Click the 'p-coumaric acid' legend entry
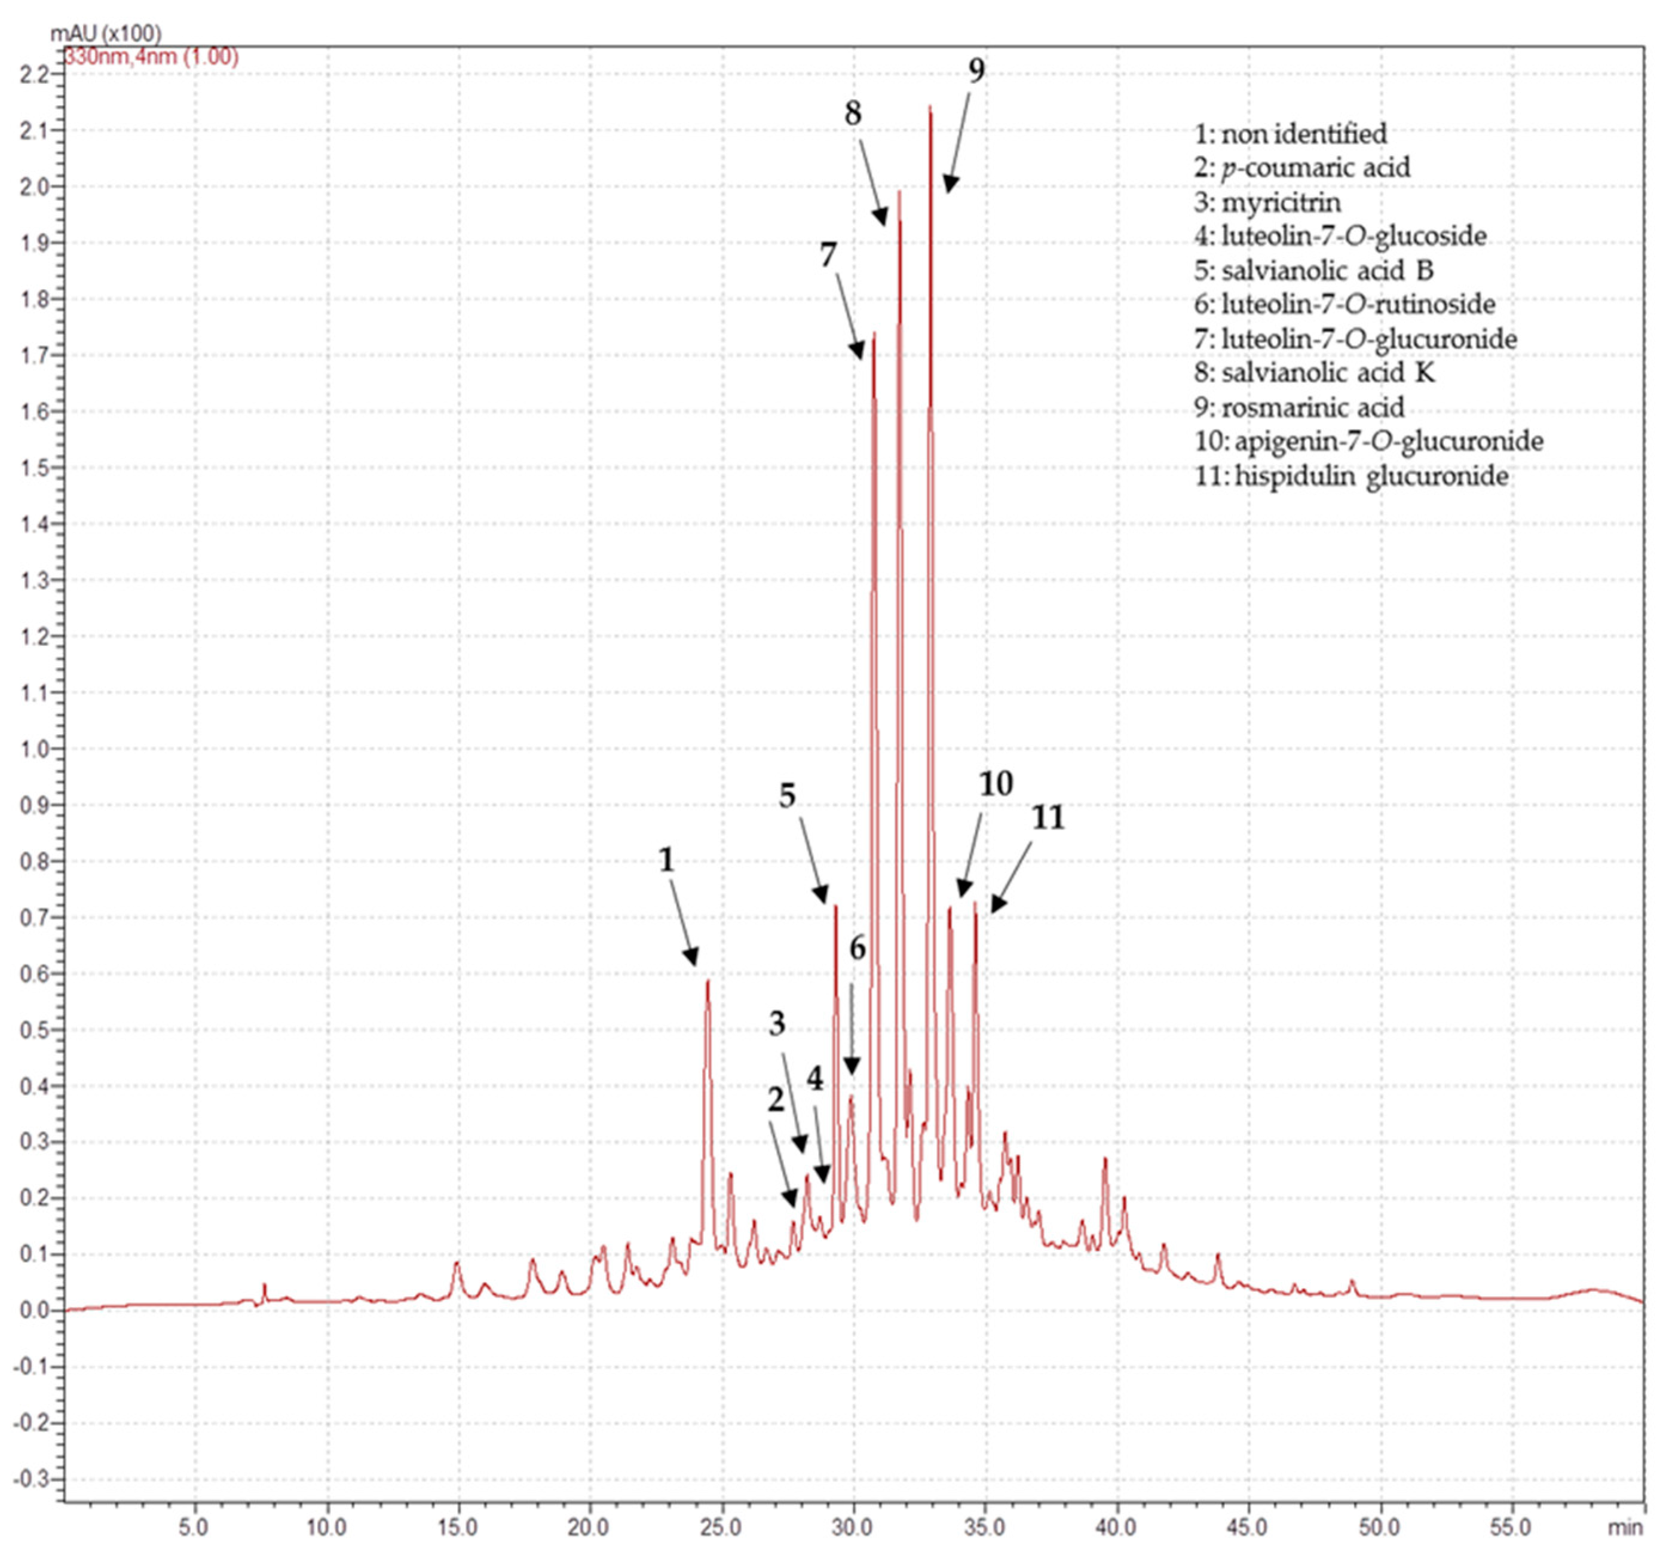Screen dimensions: 1666x1558 coord(1302,167)
